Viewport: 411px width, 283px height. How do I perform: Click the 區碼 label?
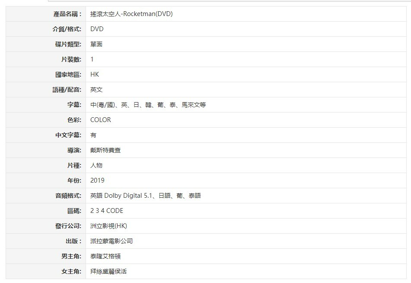point(74,211)
